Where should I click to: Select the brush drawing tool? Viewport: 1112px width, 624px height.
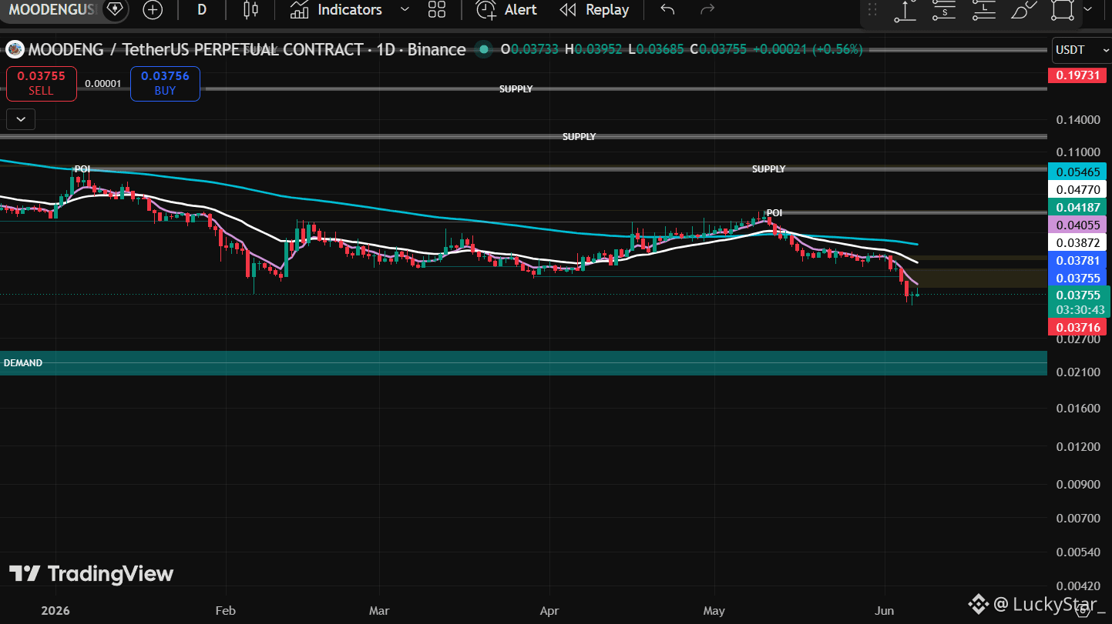click(x=1024, y=10)
